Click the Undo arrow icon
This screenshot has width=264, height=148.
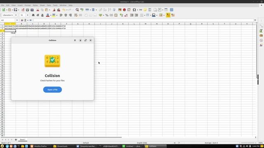pos(64,10)
